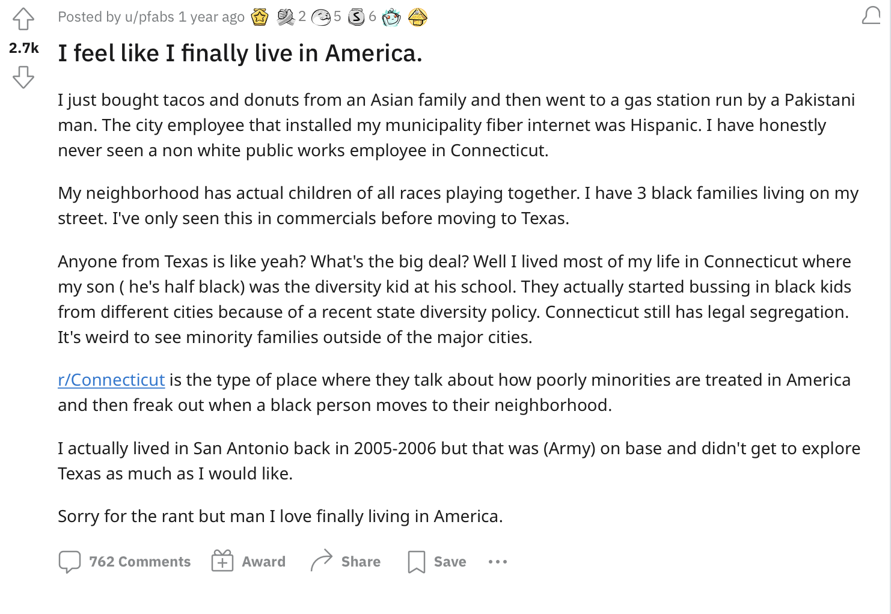Open the three-dot more options menu
This screenshot has width=891, height=614.
[498, 562]
